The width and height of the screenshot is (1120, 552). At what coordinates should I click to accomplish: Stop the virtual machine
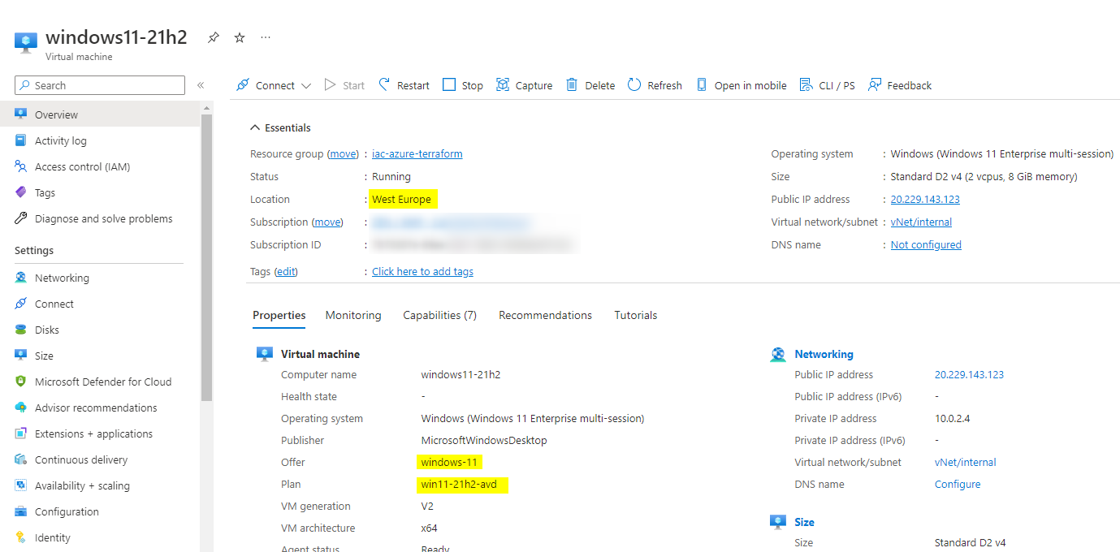click(x=463, y=85)
